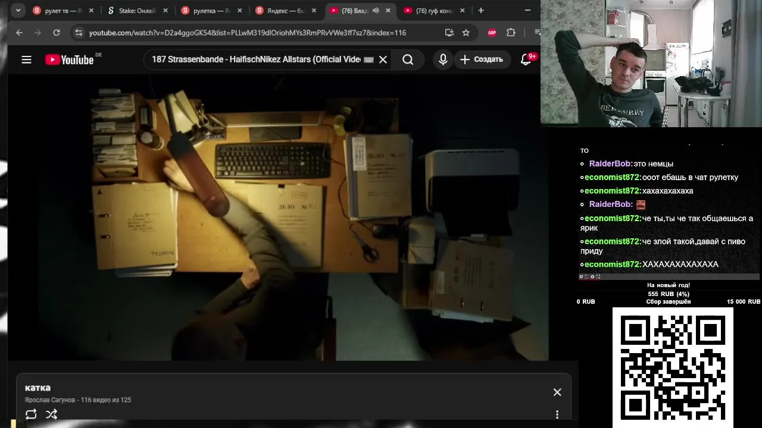This screenshot has height=428, width=762.
Task: Close the 'Яндекс — бы' tab
Action: click(x=314, y=10)
